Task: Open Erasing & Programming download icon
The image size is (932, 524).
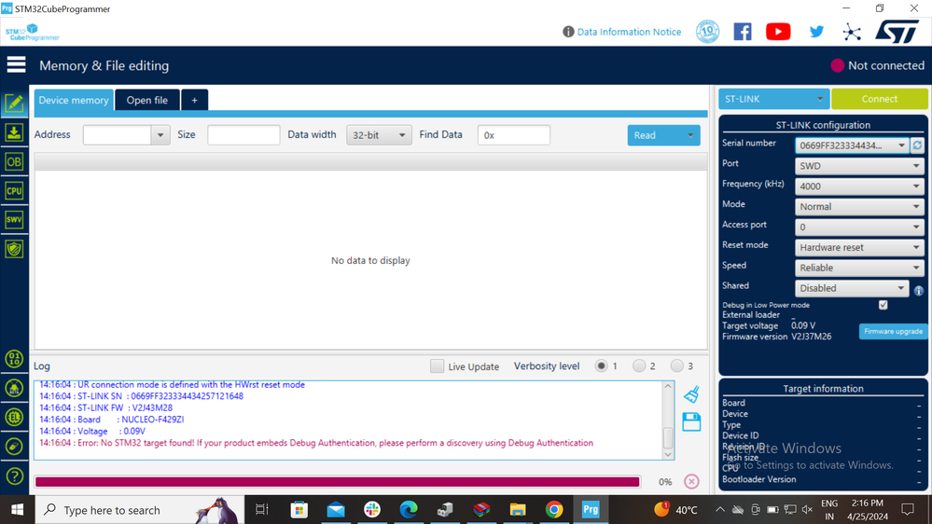Action: click(14, 132)
